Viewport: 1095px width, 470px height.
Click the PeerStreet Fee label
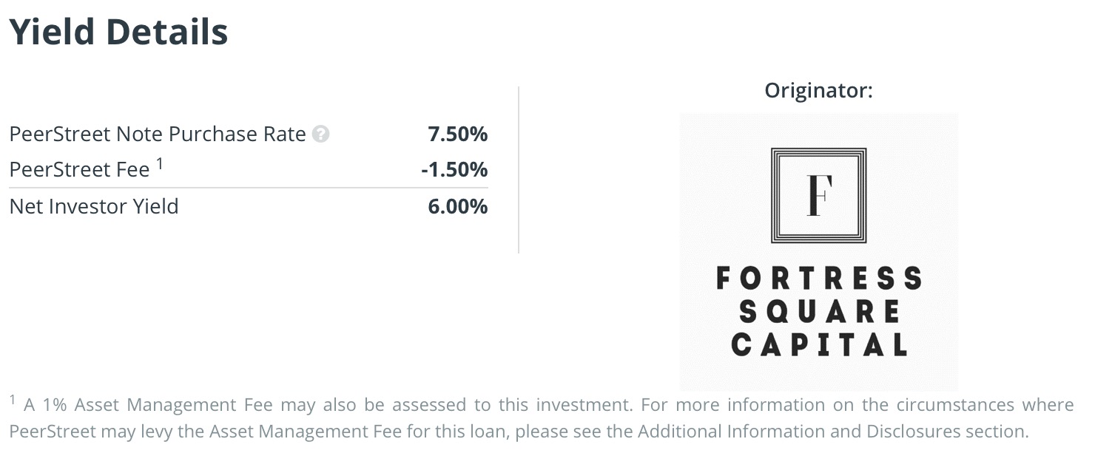[79, 170]
